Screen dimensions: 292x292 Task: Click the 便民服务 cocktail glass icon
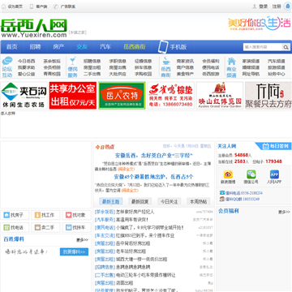[x=72, y=61]
